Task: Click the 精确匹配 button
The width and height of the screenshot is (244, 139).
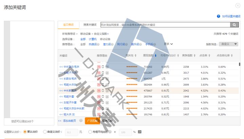Action: pyautogui.click(x=107, y=121)
